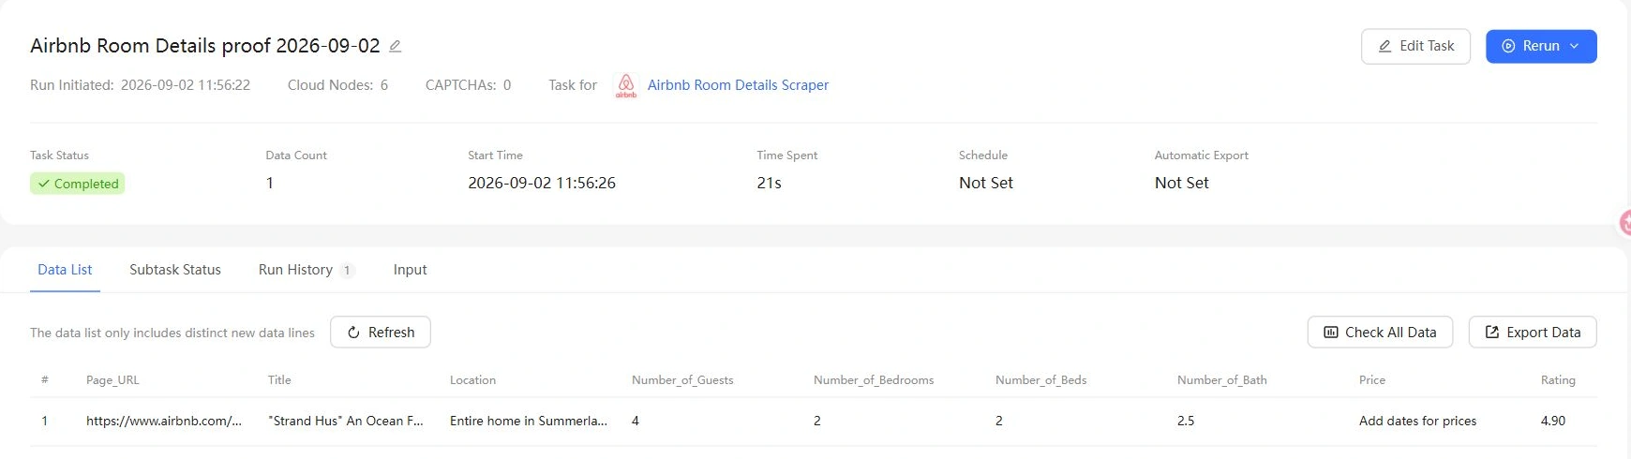This screenshot has height=459, width=1631.
Task: Open the Airbnb Room Details Scraper link
Action: click(738, 85)
